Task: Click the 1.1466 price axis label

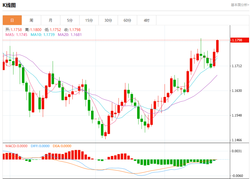Action: pos(237,140)
